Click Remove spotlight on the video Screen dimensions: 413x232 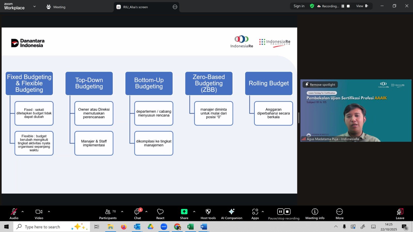(320, 85)
